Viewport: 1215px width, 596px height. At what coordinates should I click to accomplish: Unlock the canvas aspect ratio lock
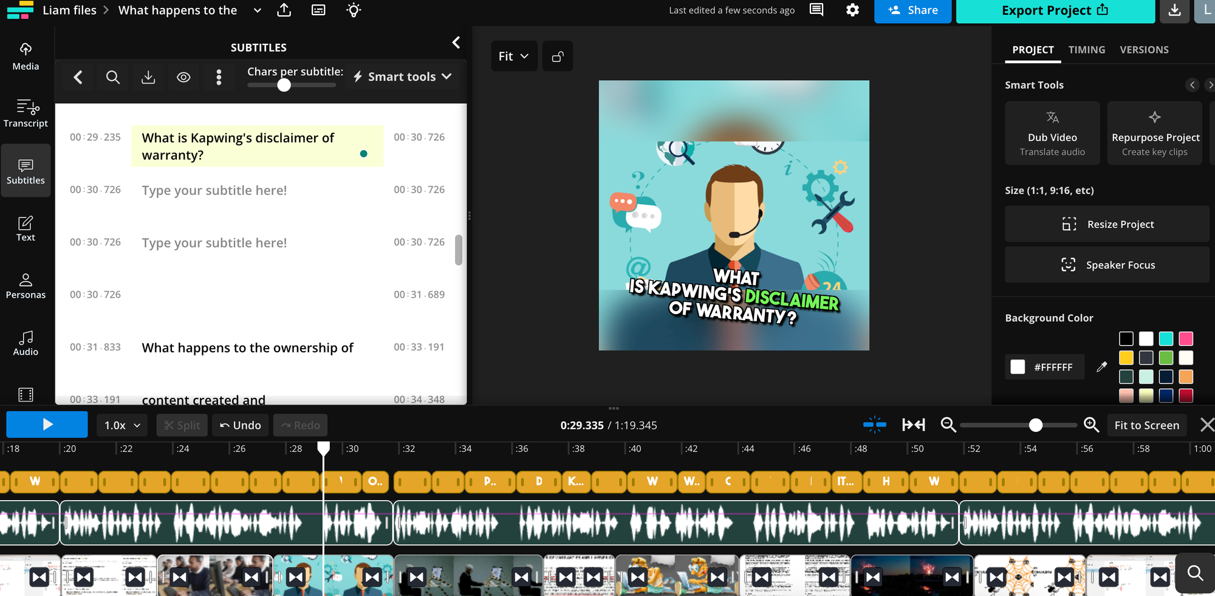[x=557, y=55]
